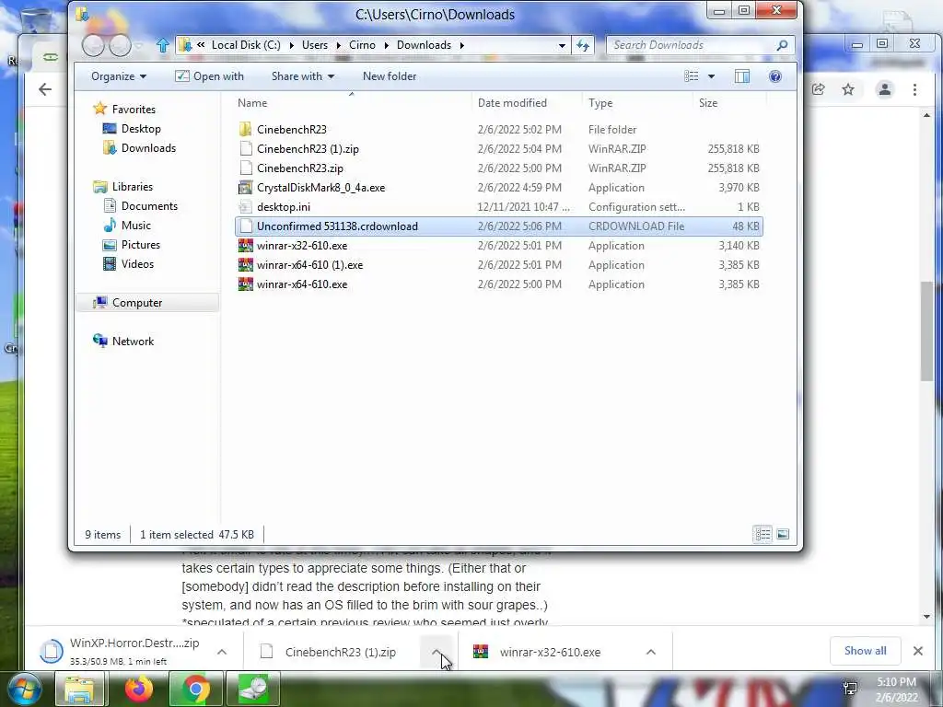
Task: Bookmark the page with Chrome star icon
Action: (848, 89)
